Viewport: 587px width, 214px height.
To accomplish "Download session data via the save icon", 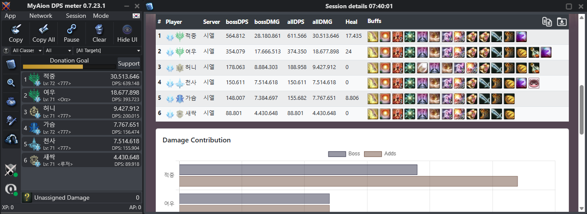I will pyautogui.click(x=562, y=22).
